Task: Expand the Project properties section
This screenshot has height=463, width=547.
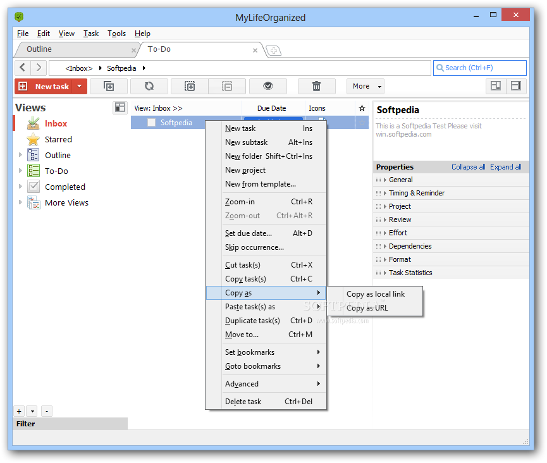Action: click(x=384, y=207)
